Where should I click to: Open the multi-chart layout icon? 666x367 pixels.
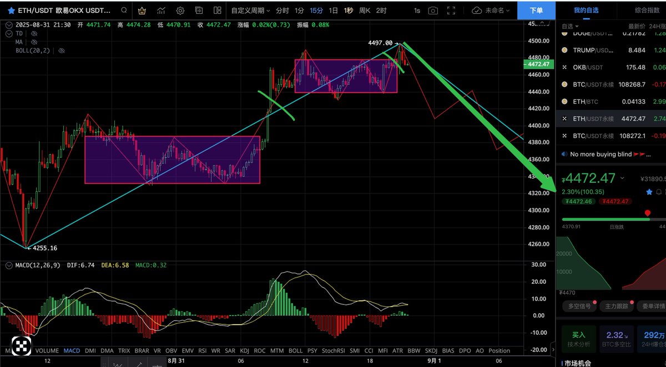tap(218, 11)
